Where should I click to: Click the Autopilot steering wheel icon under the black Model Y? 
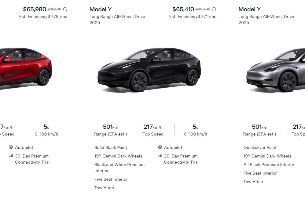160,147
